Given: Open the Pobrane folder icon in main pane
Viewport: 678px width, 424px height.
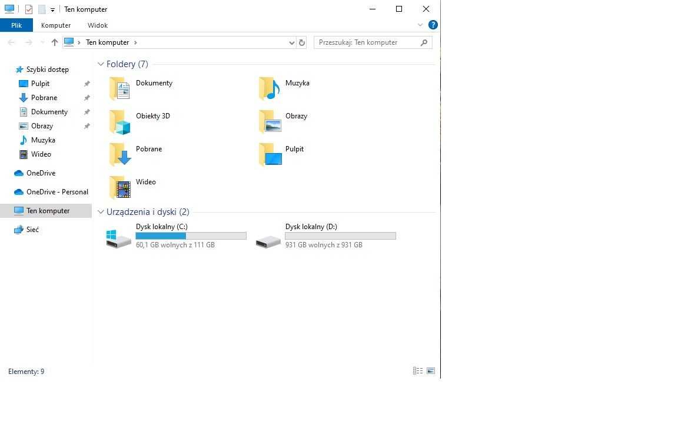Looking at the screenshot, I should pyautogui.click(x=120, y=154).
